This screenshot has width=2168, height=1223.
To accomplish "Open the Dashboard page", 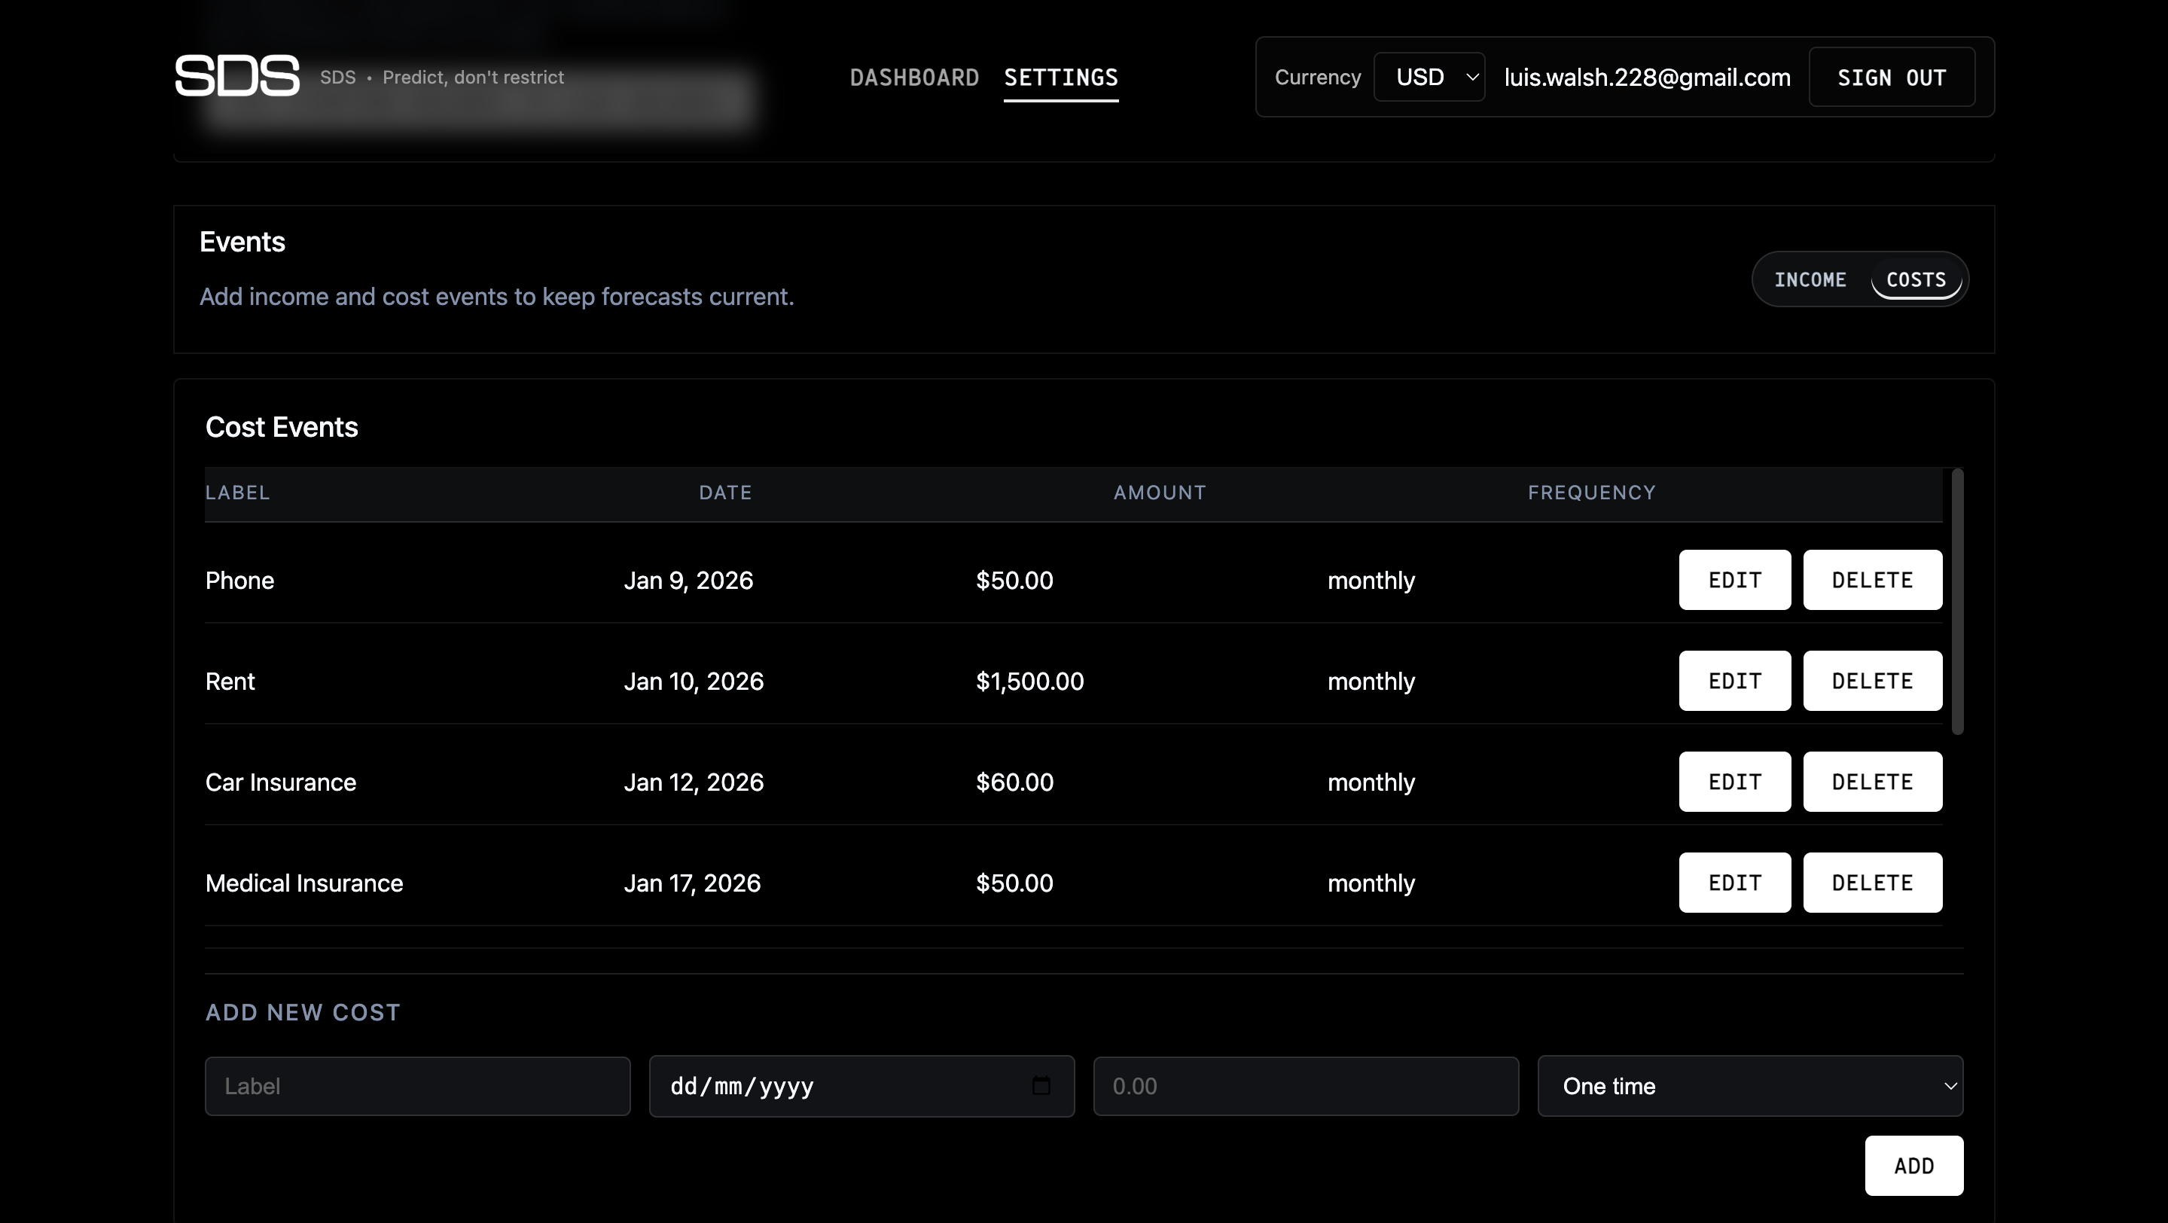I will coord(914,78).
